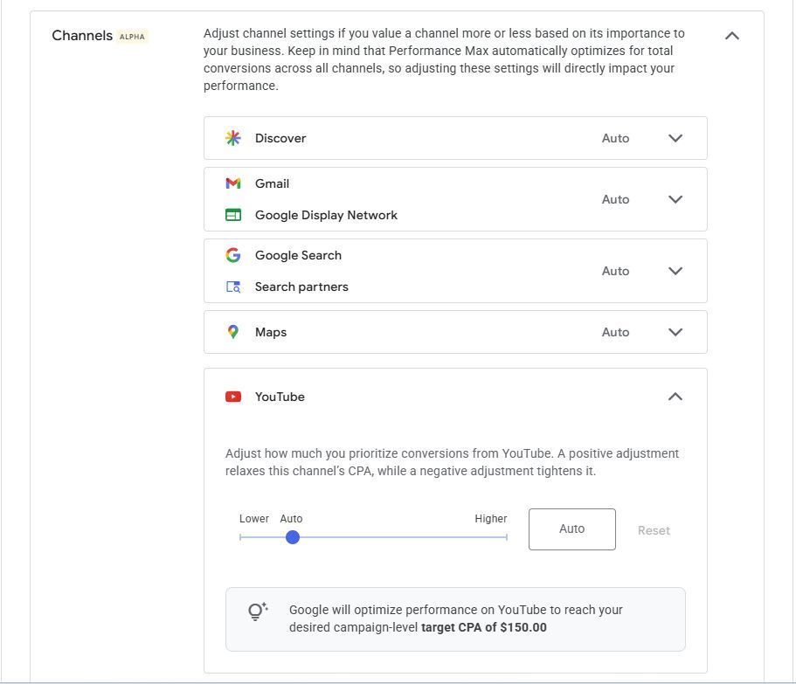
Task: Click the Gmail envelope icon
Action: [x=233, y=183]
